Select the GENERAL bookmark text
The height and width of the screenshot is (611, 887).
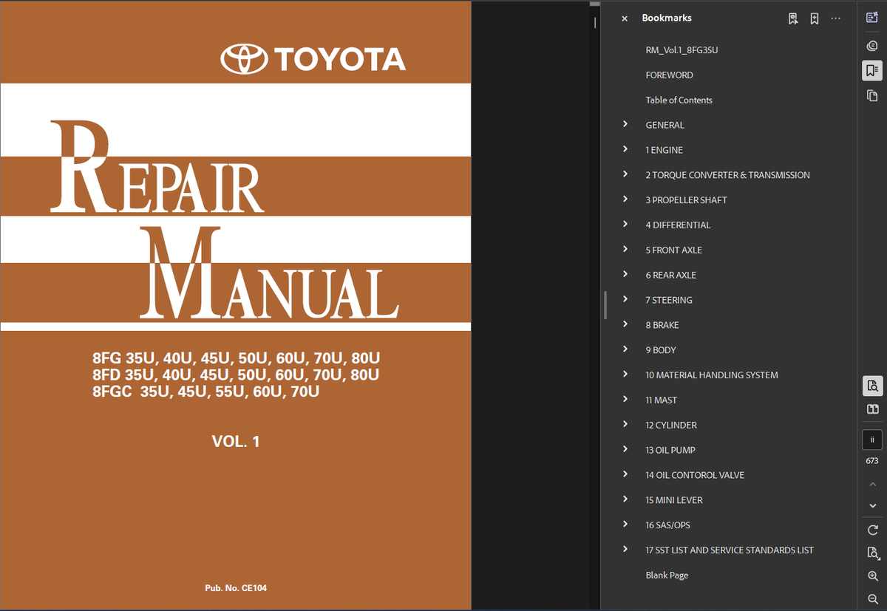665,125
